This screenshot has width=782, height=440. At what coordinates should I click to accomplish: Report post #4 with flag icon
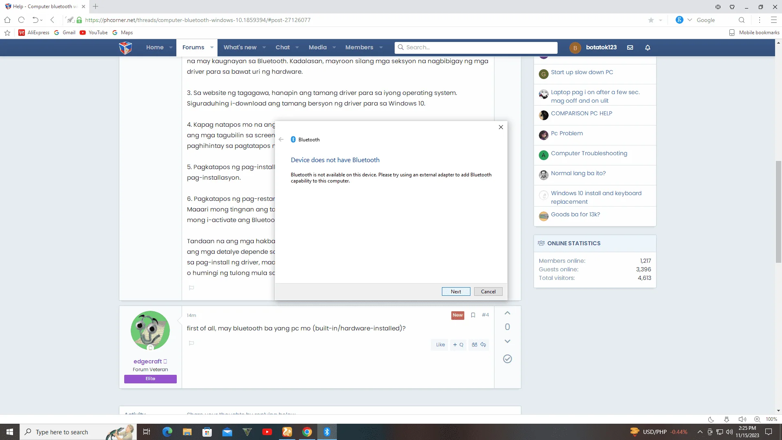coord(191,343)
